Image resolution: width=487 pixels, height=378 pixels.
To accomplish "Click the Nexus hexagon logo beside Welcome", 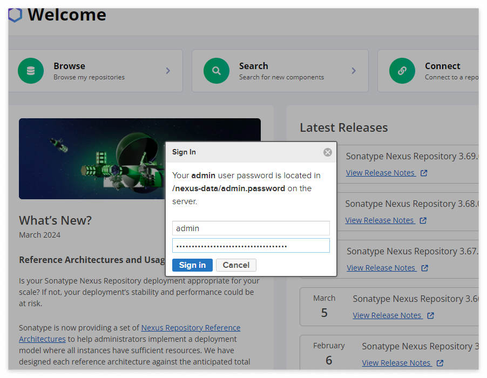I will [x=15, y=15].
